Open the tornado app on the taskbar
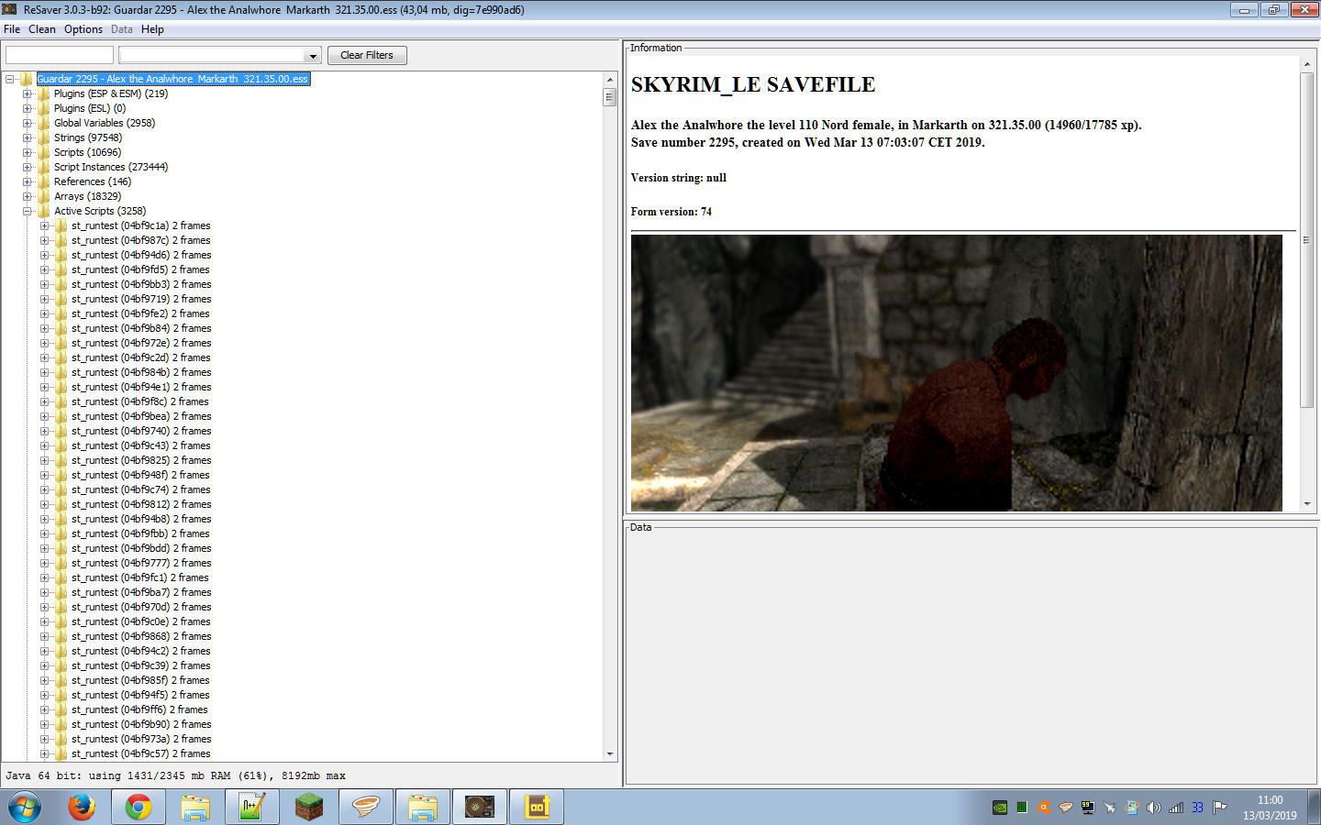This screenshot has height=825, width=1321. (x=366, y=808)
